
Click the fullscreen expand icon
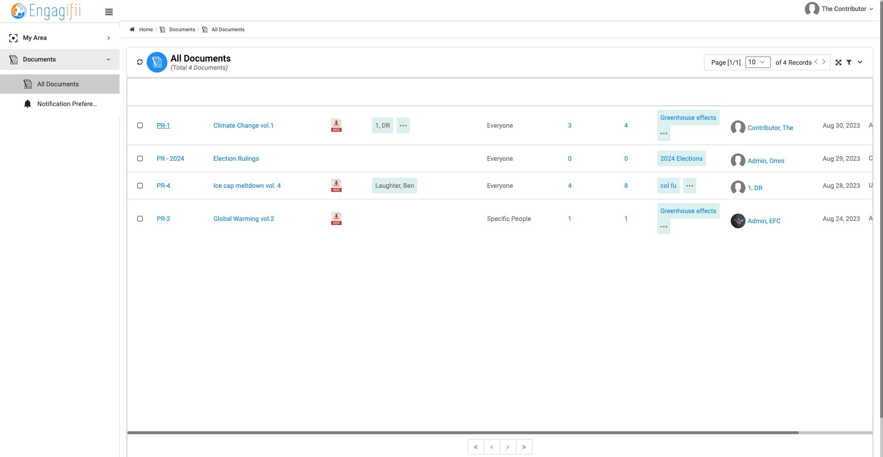[838, 62]
